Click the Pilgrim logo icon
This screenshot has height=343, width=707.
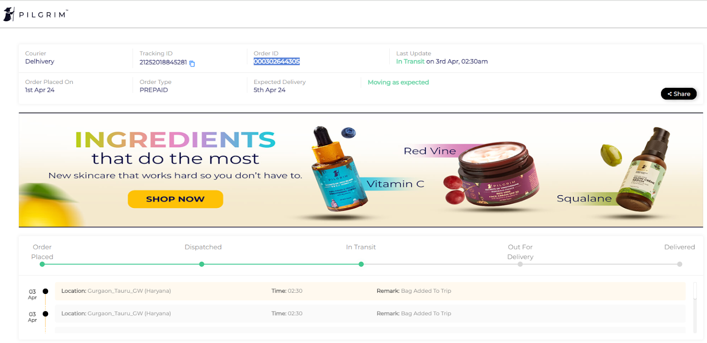[9, 14]
